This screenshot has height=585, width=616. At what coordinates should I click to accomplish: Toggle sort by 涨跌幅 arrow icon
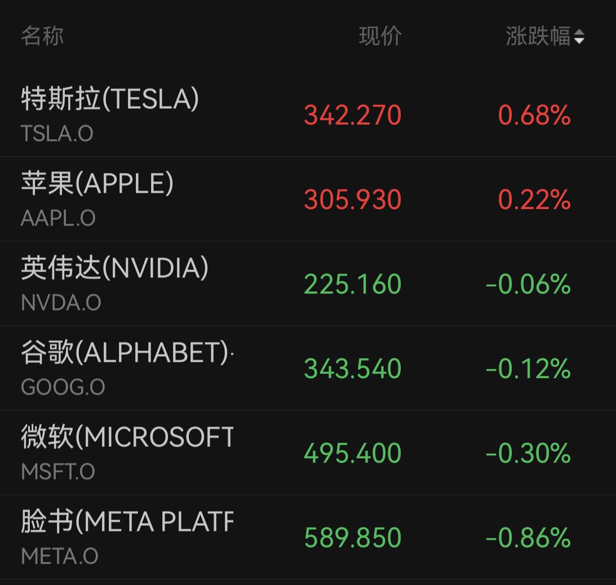coord(579,37)
